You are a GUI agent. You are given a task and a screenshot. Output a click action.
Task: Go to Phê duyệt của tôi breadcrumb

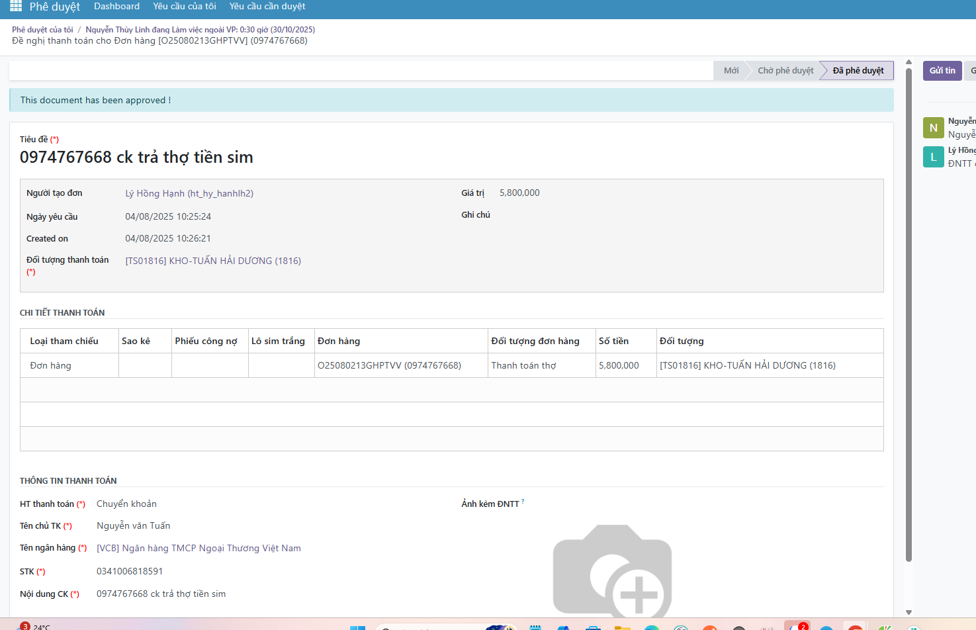[42, 30]
